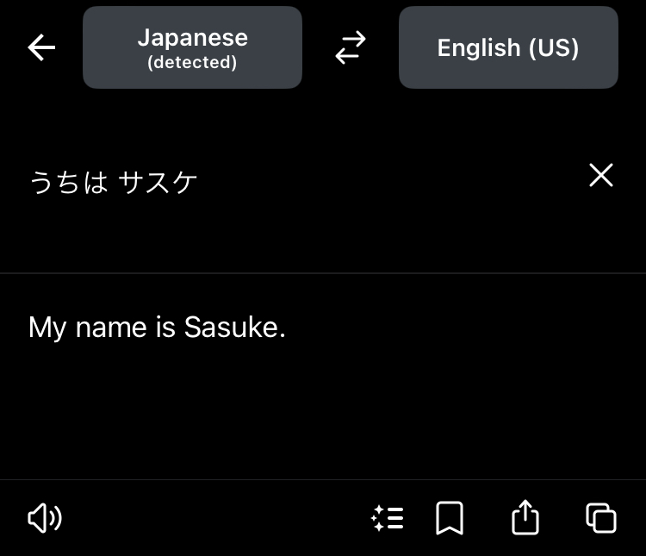Copy the translated text to clipboard
The width and height of the screenshot is (646, 556).
pyautogui.click(x=600, y=518)
